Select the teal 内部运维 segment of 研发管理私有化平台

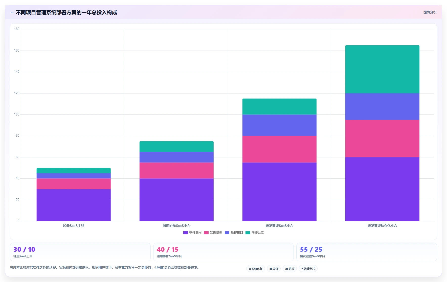[x=382, y=69]
